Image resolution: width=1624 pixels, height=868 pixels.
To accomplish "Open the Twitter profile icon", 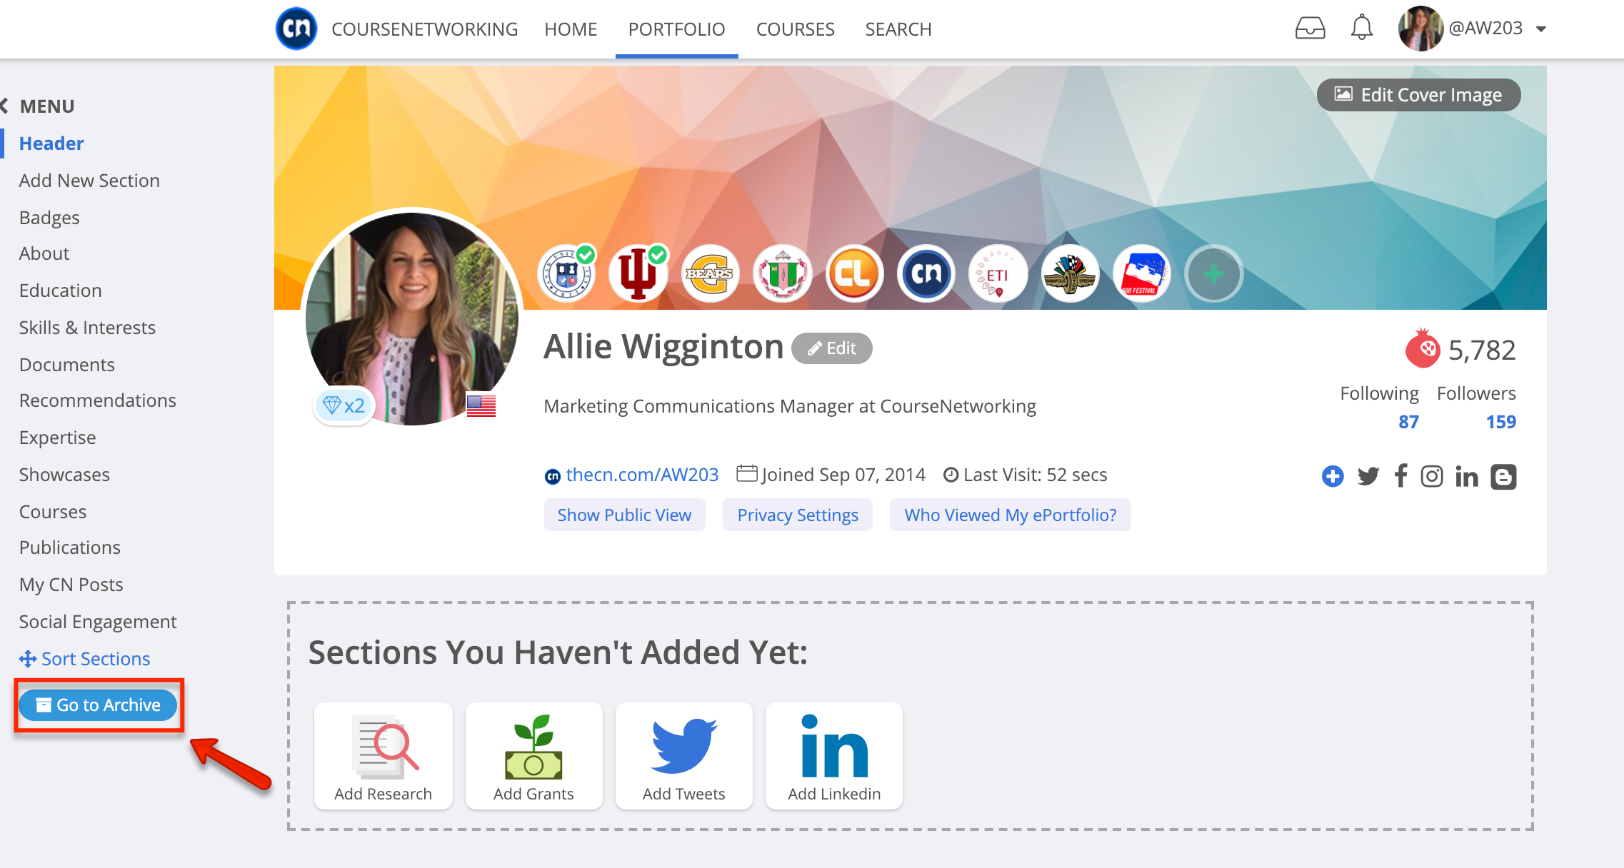I will (x=1368, y=476).
